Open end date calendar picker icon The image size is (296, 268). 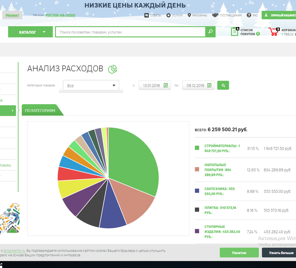pos(209,85)
